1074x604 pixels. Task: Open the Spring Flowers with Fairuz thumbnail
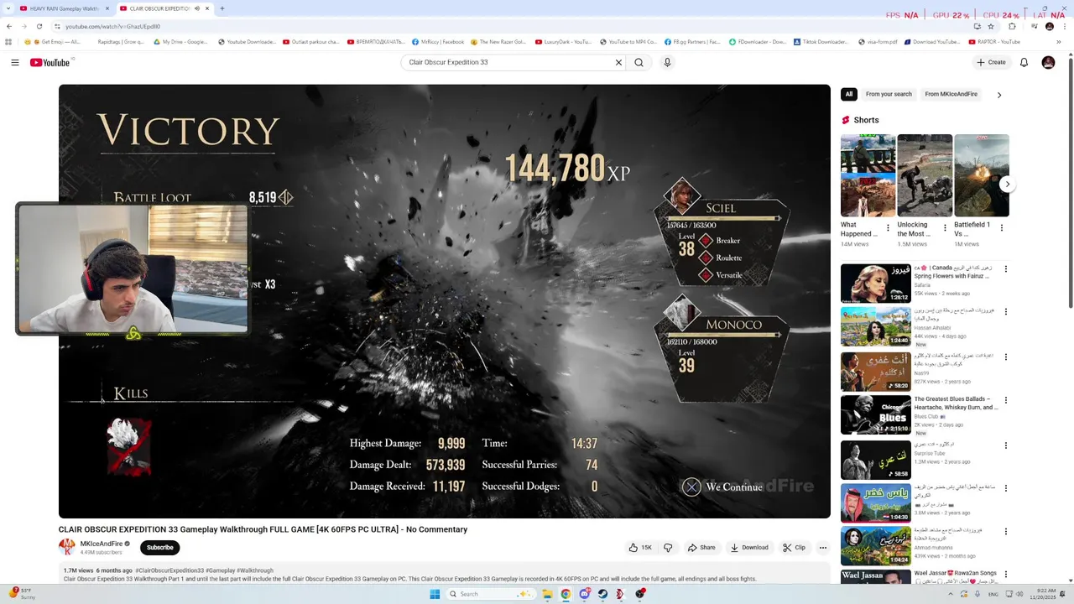click(x=875, y=283)
